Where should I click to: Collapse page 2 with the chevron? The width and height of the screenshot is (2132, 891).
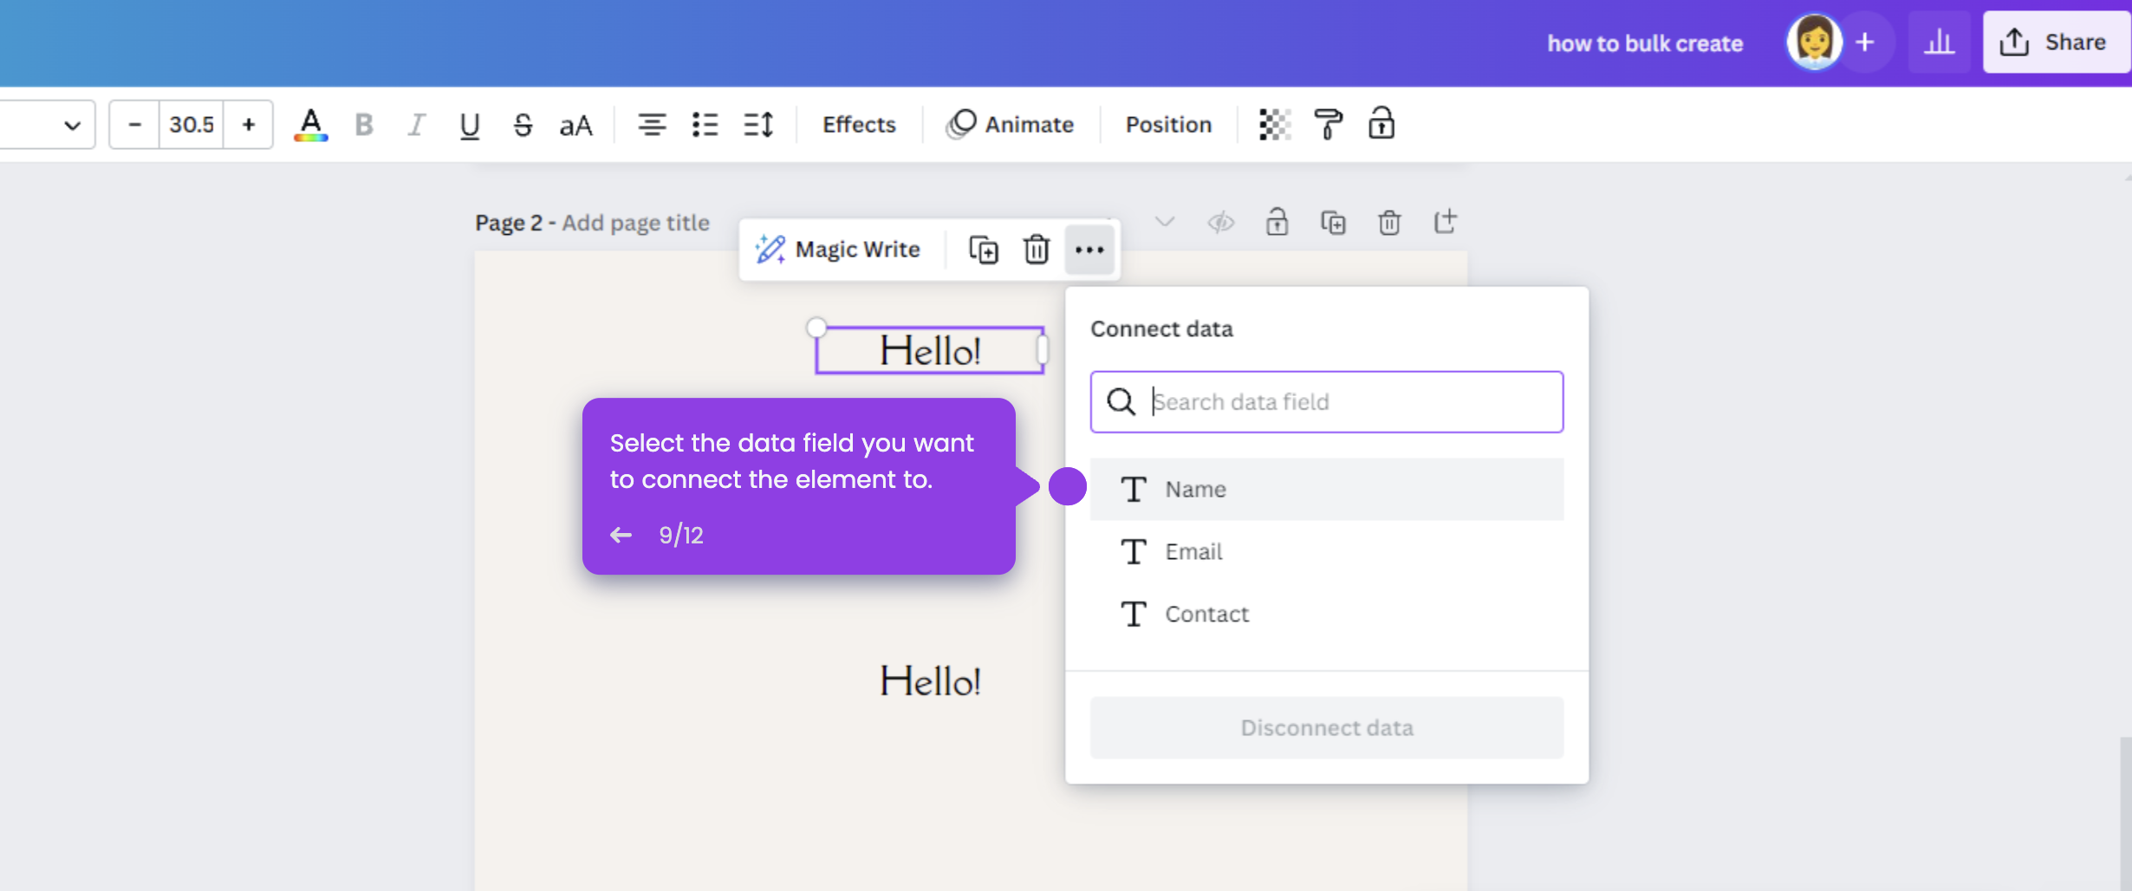(x=1165, y=222)
